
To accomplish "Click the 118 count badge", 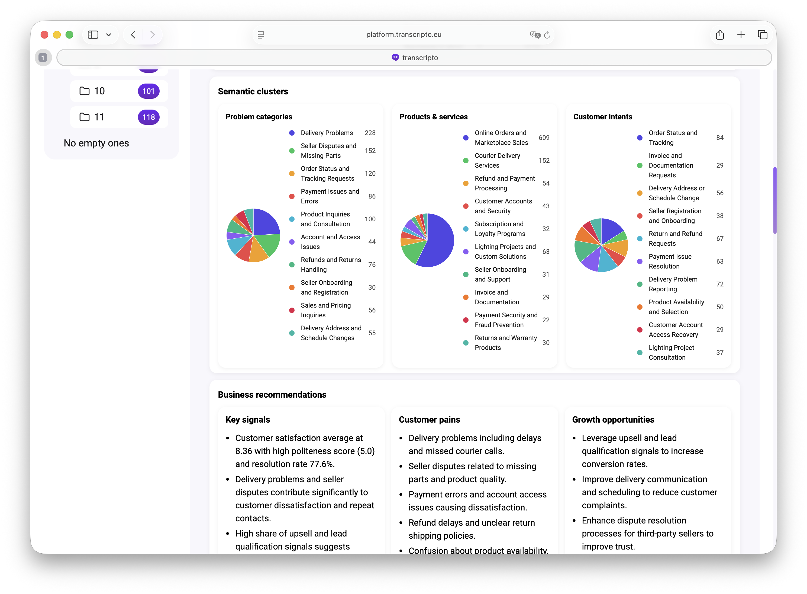I will [148, 117].
